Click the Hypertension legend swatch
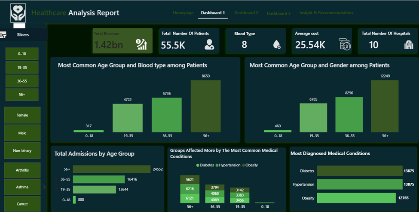Image resolution: width=419 pixels, height=212 pixels. click(217, 165)
